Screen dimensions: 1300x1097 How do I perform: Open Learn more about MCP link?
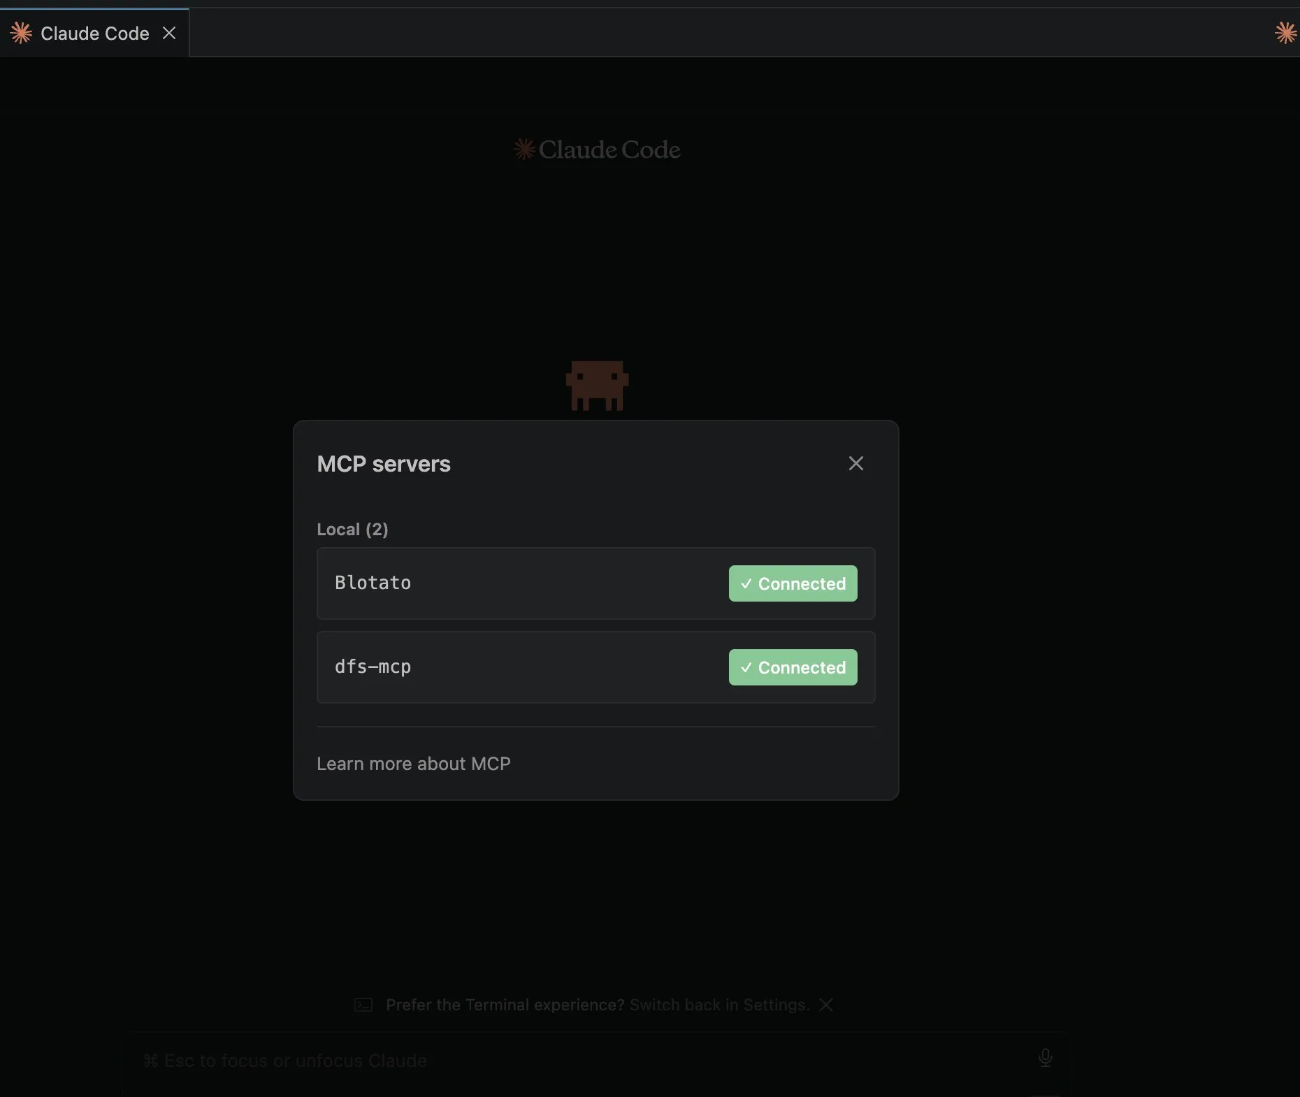414,764
